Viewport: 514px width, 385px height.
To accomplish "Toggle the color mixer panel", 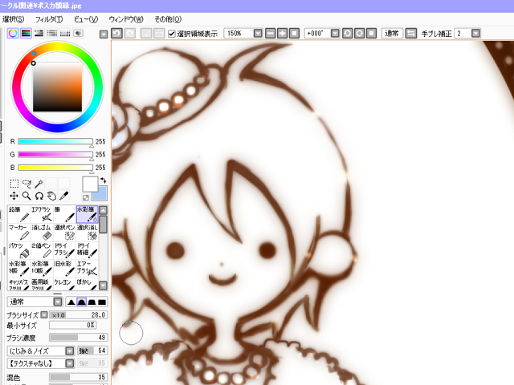I will coord(51,33).
